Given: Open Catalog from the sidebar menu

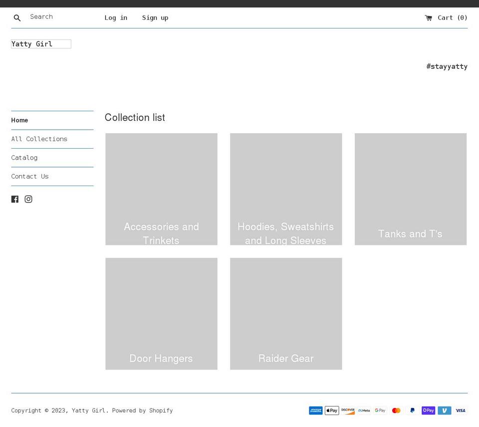Looking at the screenshot, I should (x=24, y=158).
